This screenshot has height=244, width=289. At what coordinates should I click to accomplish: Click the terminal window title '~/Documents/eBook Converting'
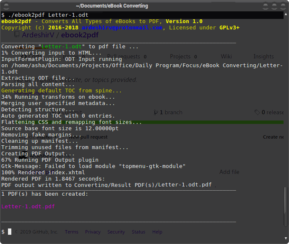coord(112,6)
